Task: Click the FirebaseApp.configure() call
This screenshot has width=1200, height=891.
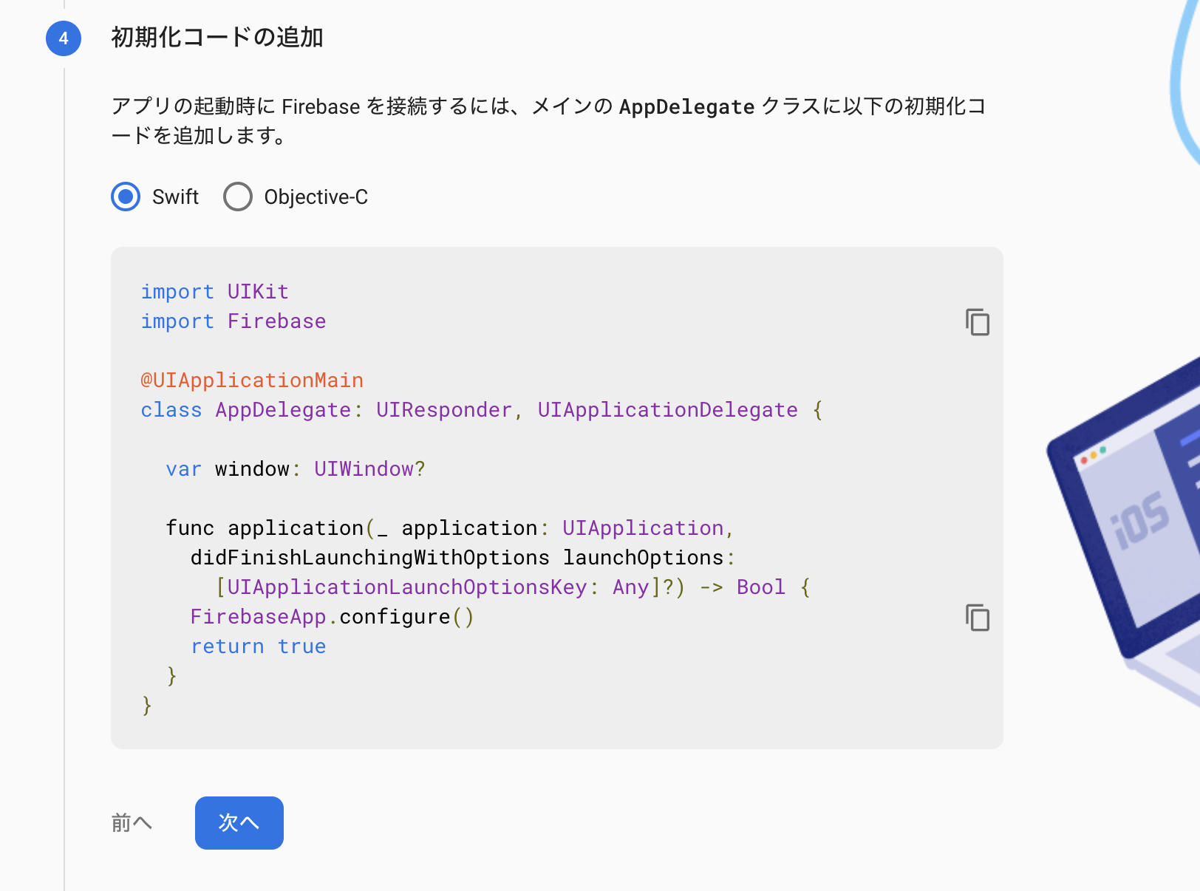Action: (333, 616)
